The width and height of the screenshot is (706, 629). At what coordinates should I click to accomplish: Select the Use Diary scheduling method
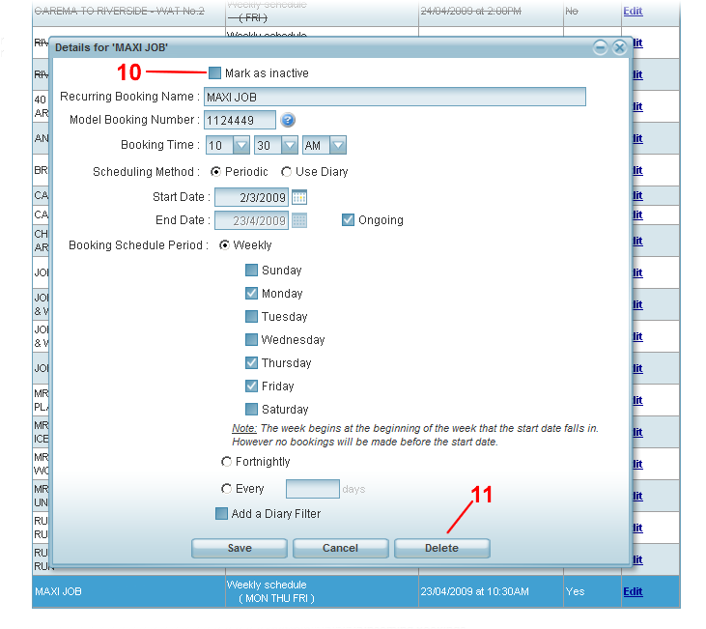[287, 172]
